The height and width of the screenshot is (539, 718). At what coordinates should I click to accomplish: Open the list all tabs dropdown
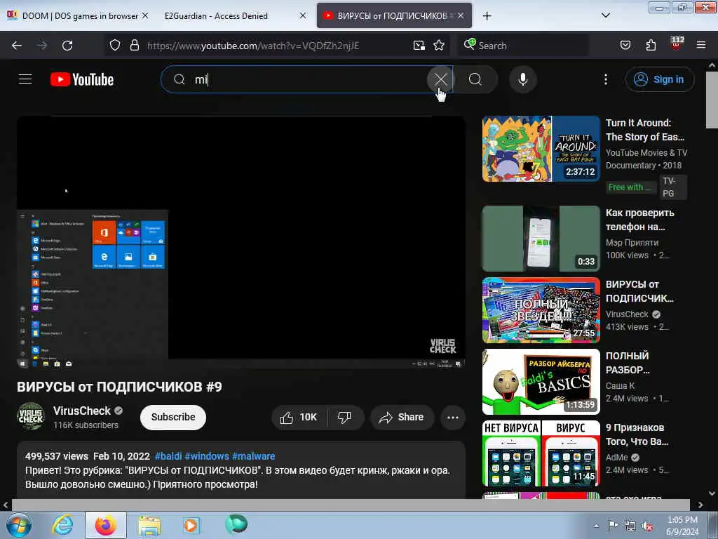coord(605,15)
